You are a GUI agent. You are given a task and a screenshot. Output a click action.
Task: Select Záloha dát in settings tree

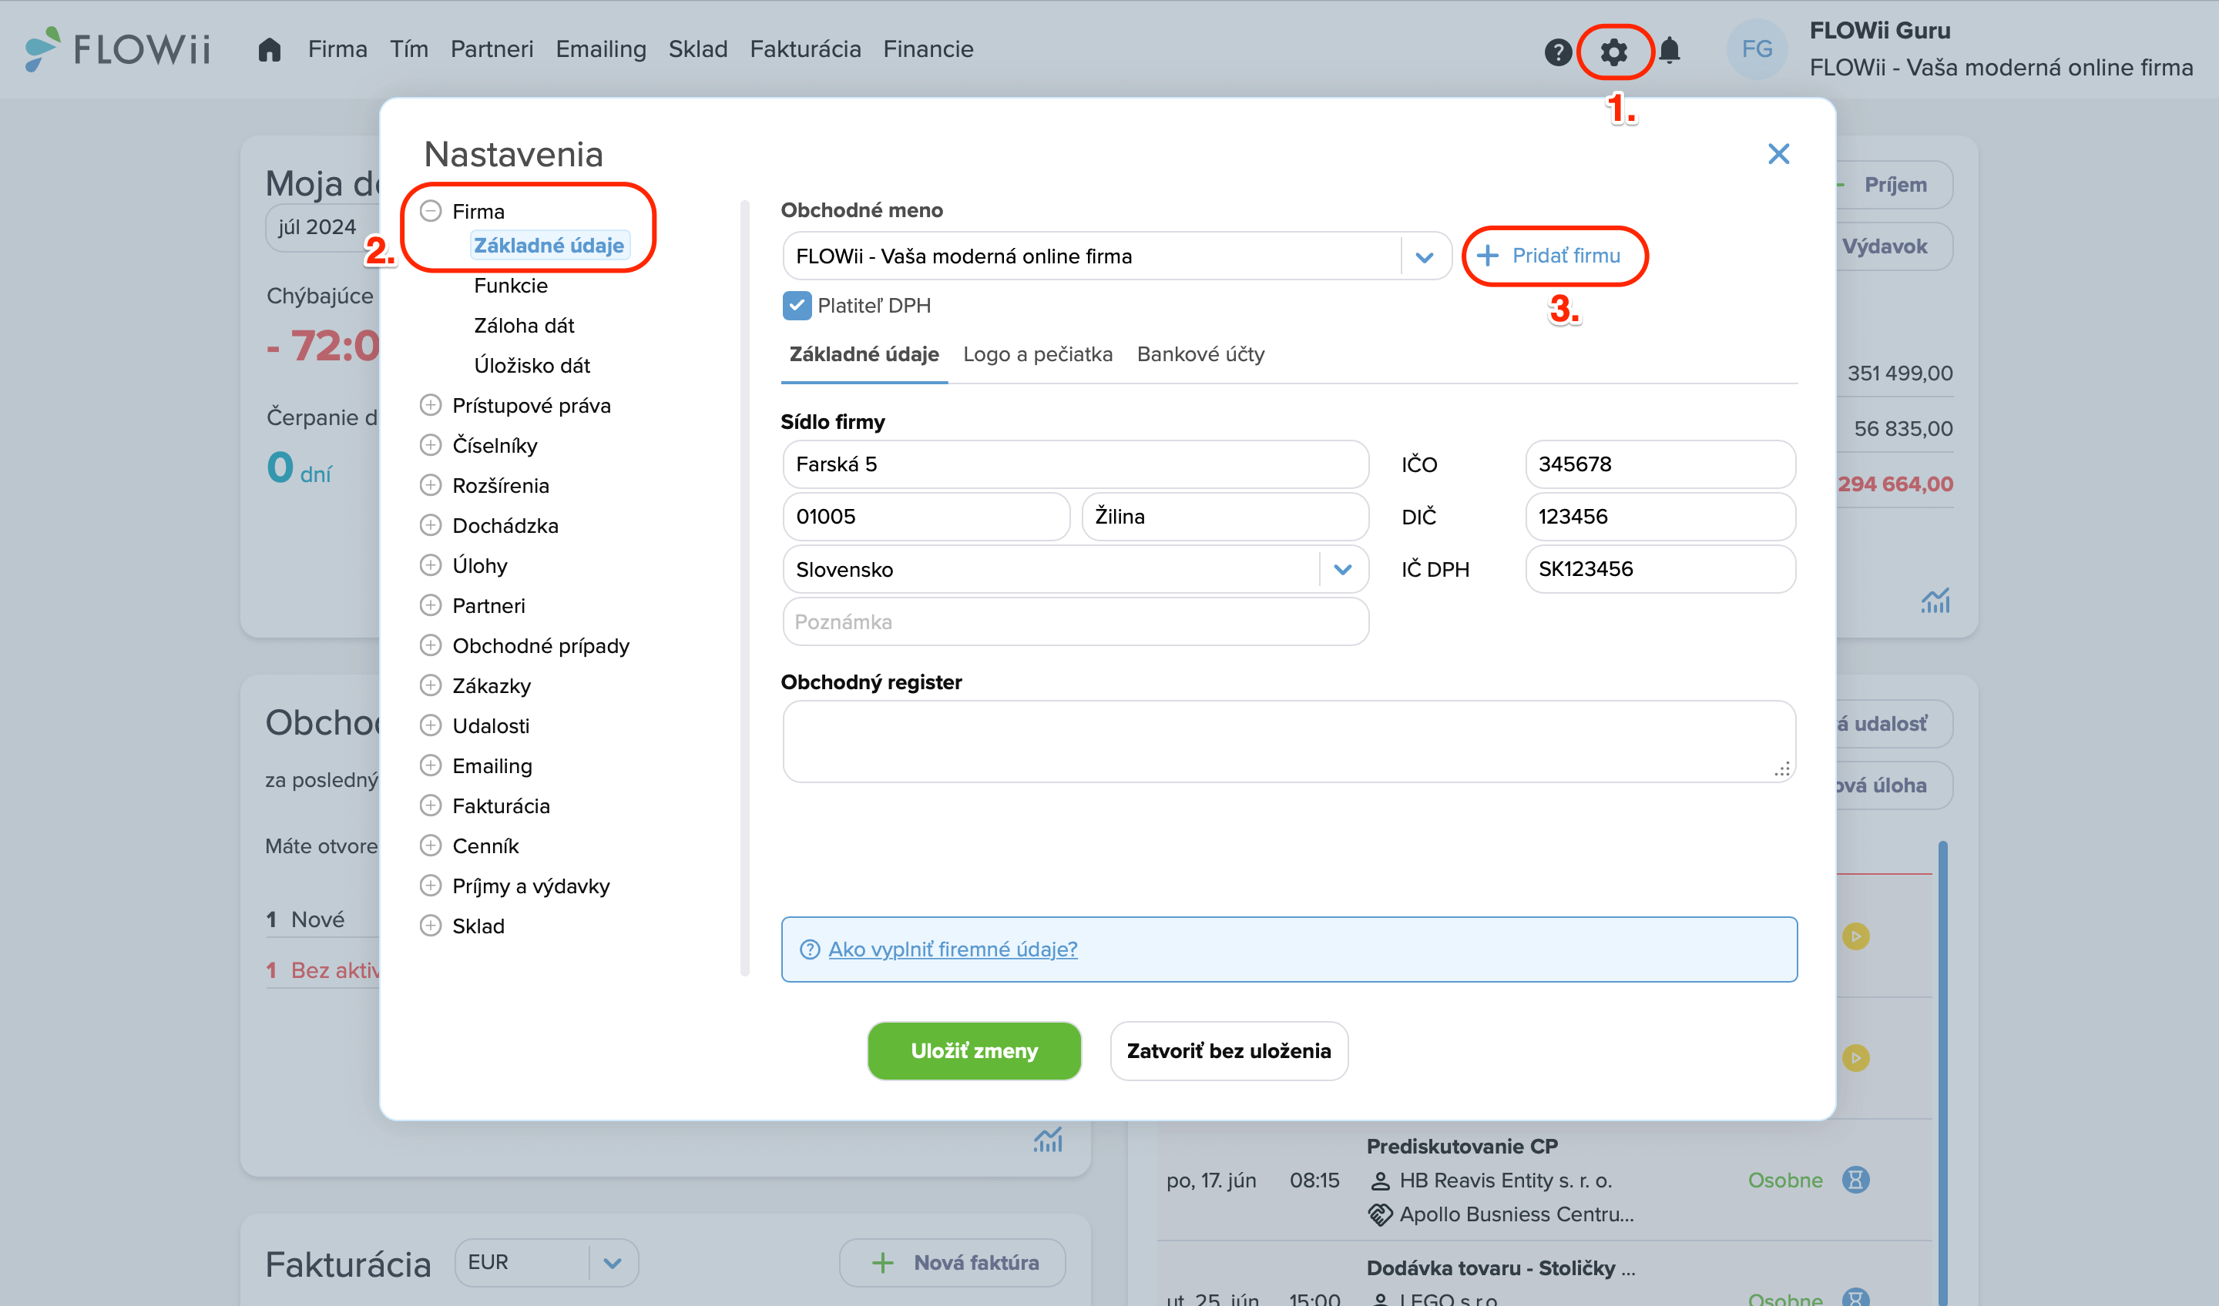(524, 326)
